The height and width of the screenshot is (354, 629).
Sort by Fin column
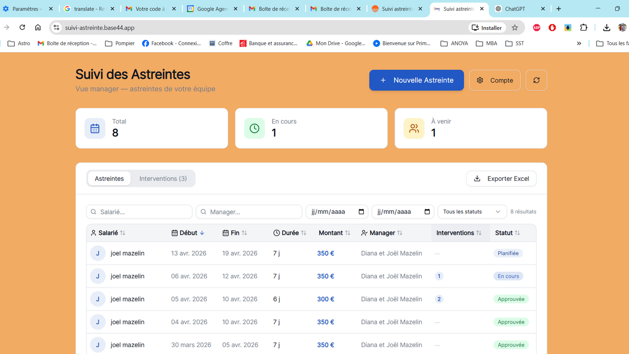(x=235, y=233)
